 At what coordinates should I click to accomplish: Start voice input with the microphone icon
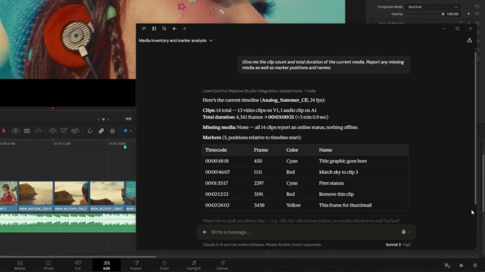tap(404, 232)
